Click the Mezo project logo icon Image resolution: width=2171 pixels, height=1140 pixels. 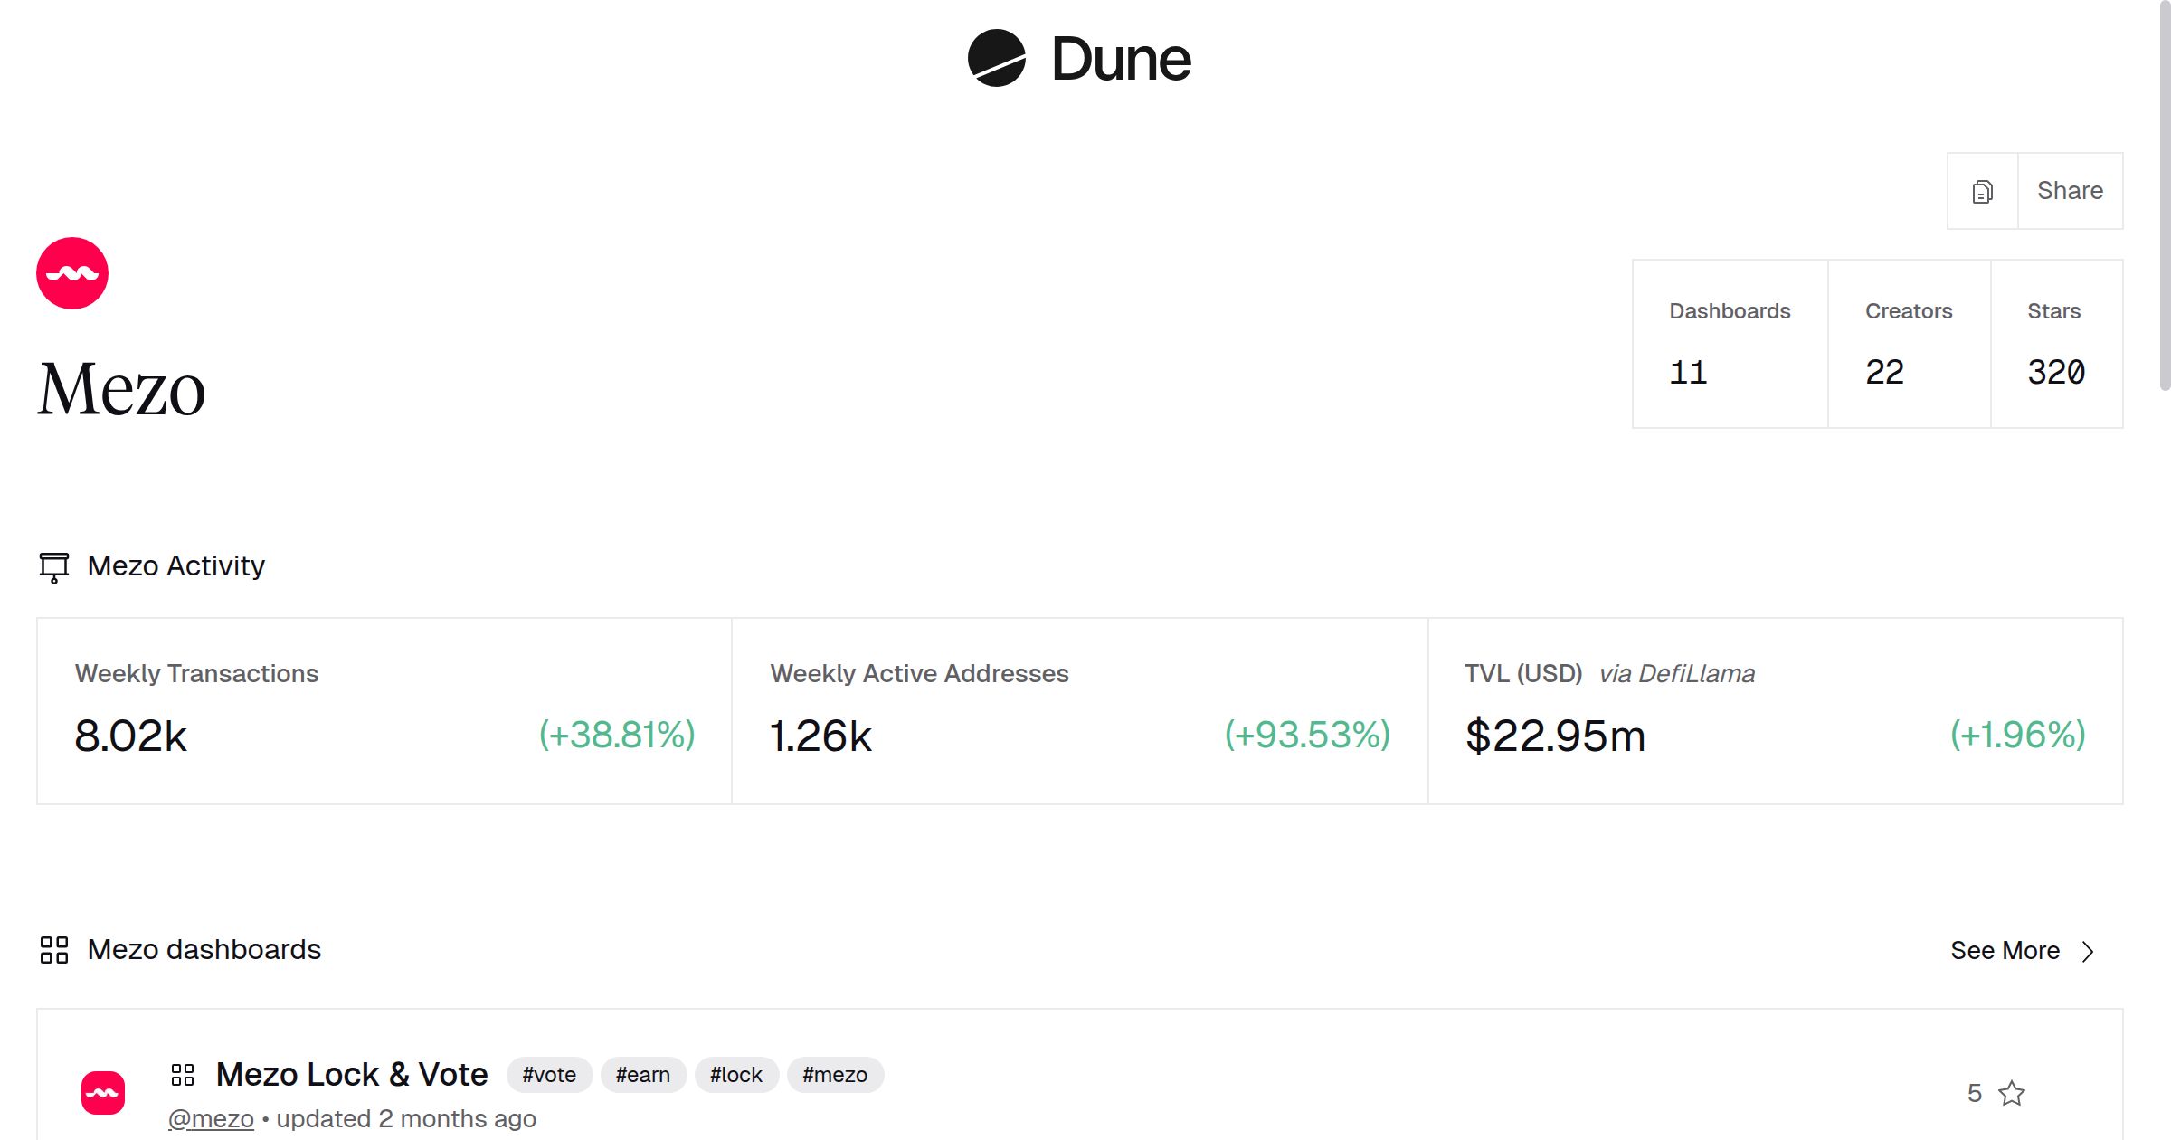click(72, 272)
